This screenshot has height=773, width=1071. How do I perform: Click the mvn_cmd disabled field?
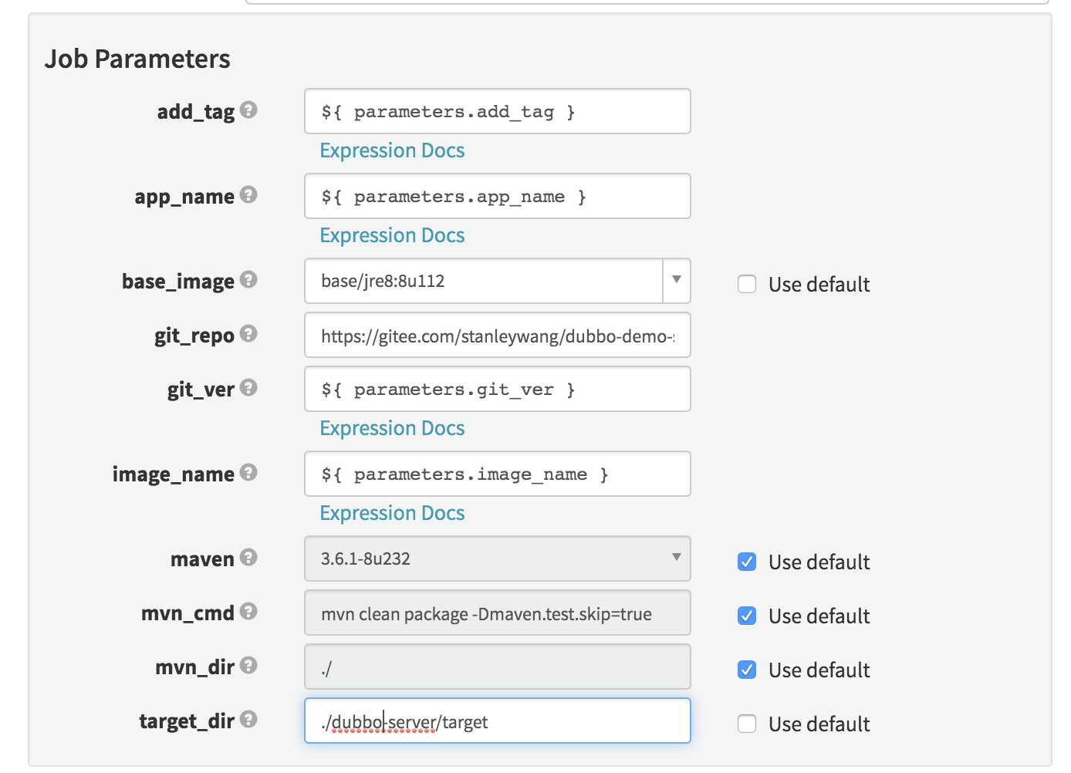pyautogui.click(x=498, y=613)
